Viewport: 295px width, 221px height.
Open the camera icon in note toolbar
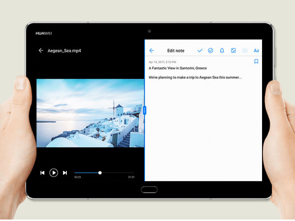click(244, 51)
